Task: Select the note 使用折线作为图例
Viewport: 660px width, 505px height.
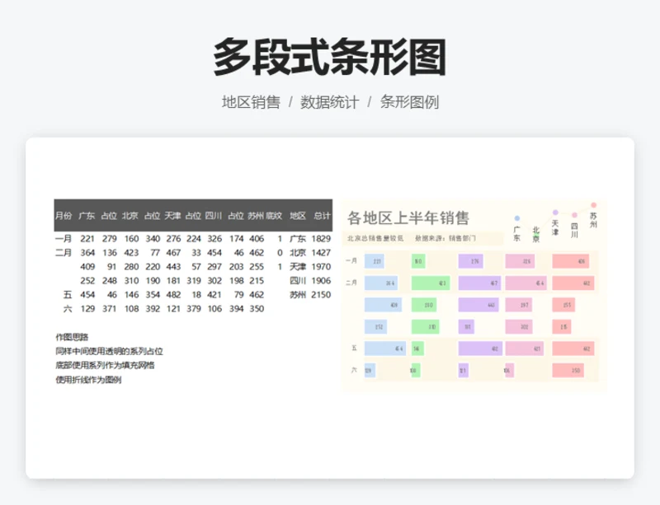Action: click(88, 380)
